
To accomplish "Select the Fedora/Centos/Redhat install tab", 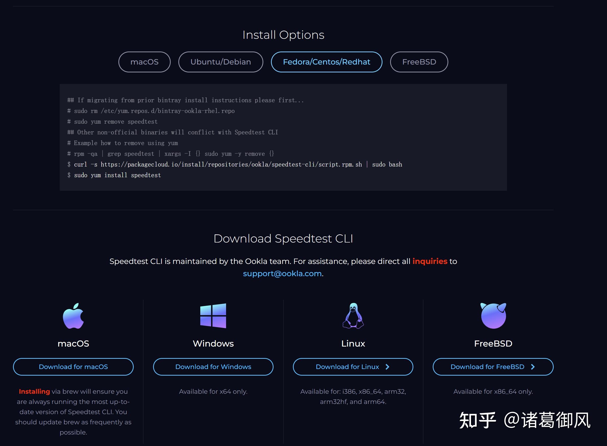I will pyautogui.click(x=327, y=62).
